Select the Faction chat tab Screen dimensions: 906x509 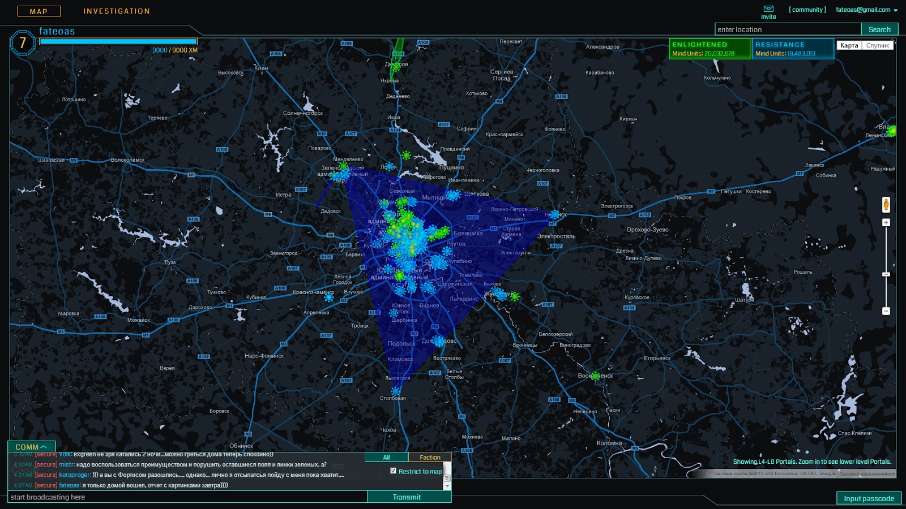430,457
